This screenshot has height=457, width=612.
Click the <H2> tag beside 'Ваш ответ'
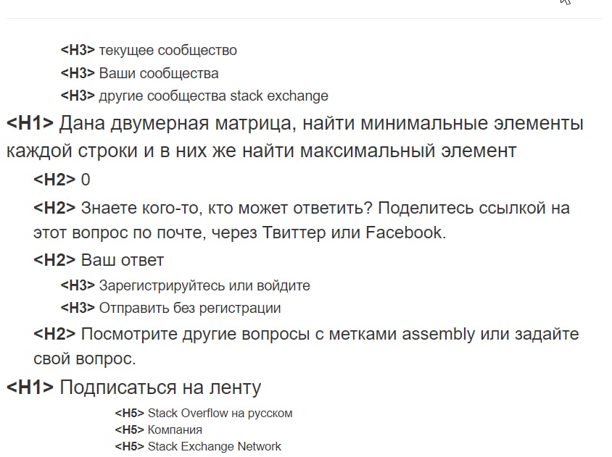54,260
